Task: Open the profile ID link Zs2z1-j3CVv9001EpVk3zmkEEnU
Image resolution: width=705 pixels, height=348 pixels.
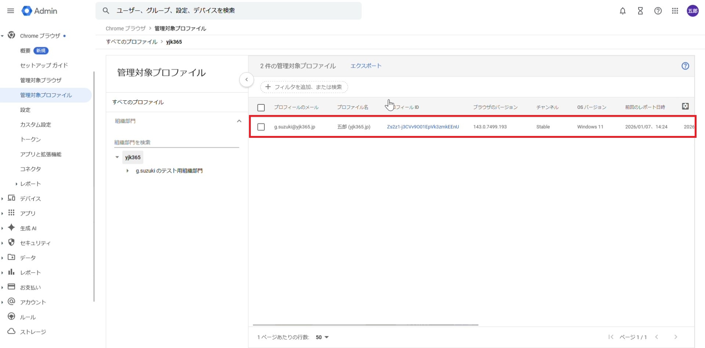Action: click(x=423, y=127)
